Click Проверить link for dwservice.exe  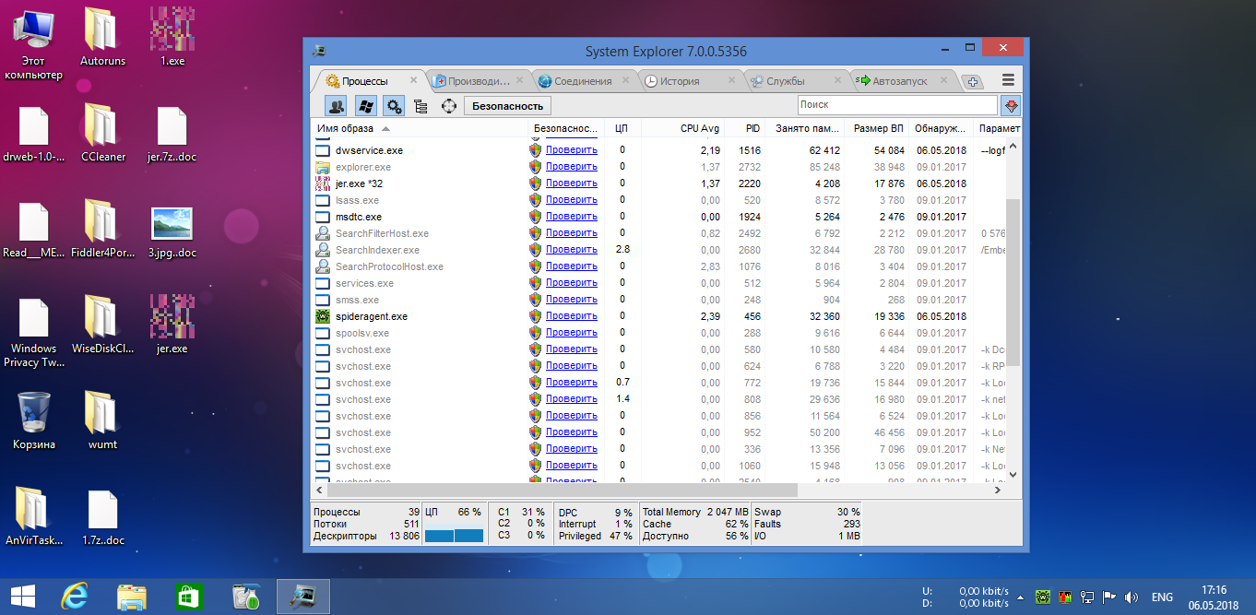pyautogui.click(x=571, y=149)
